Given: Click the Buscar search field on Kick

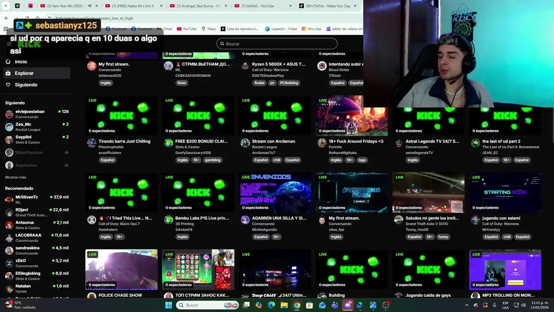Looking at the screenshot, I should 277,44.
